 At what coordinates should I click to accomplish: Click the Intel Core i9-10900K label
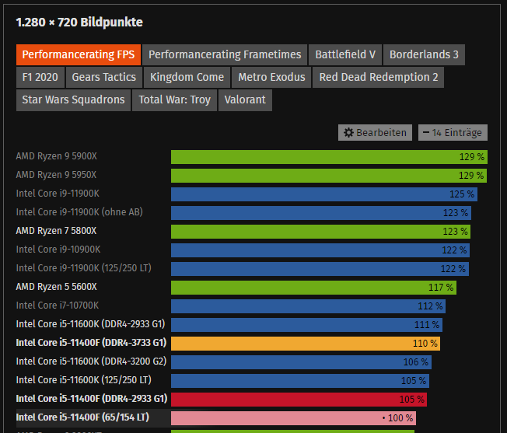(x=58, y=250)
